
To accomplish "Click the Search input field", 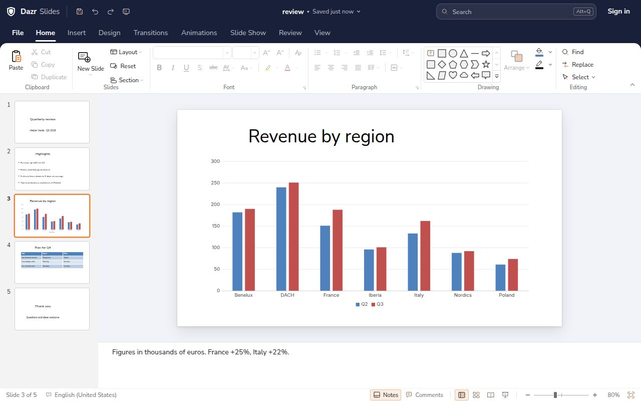I will 516,12.
